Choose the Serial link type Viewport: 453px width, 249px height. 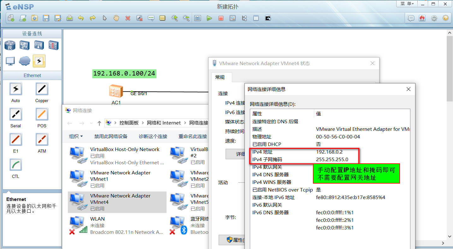pyautogui.click(x=15, y=114)
